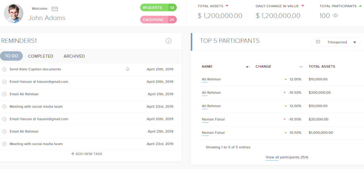Click the 100 total participants count
Viewport: 364px width, 169px height.
325,16
